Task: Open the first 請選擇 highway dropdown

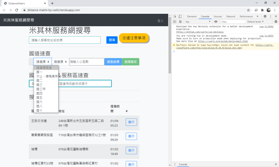Action: coord(43,62)
